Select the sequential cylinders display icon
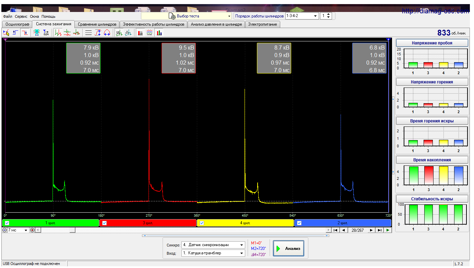The height and width of the screenshot is (268, 474). pos(58,33)
